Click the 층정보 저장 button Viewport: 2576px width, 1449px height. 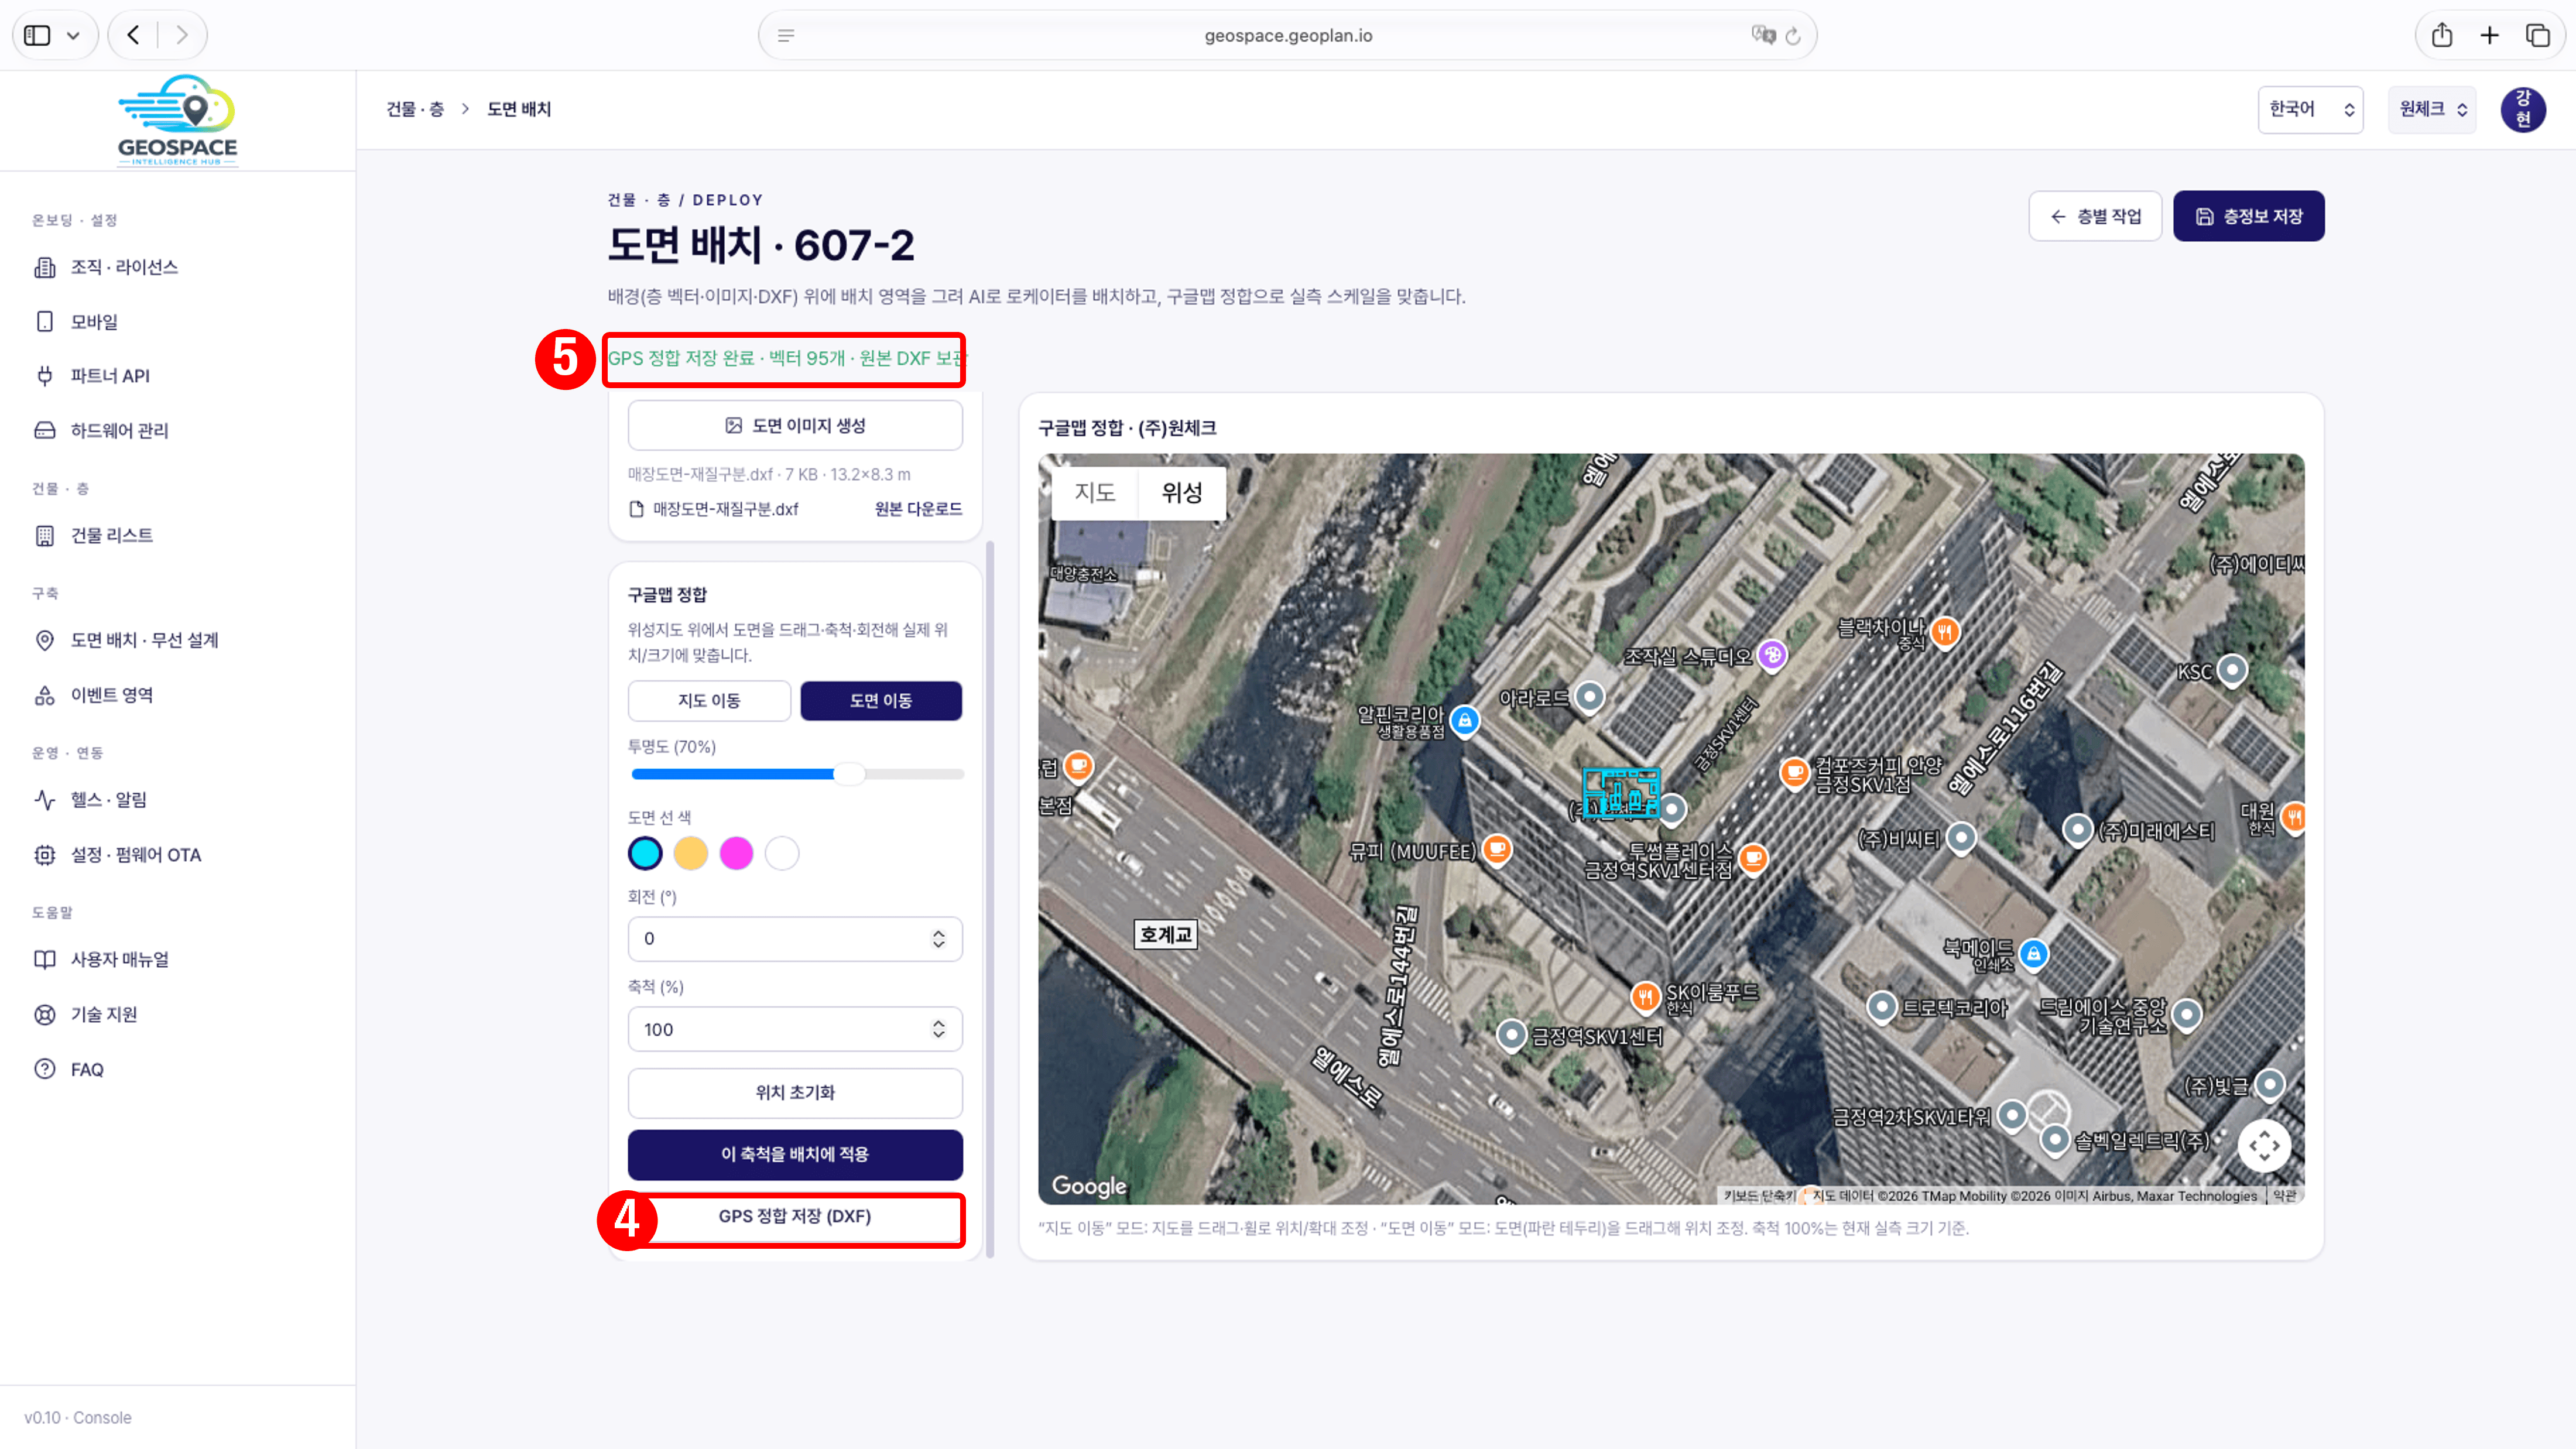point(2248,216)
